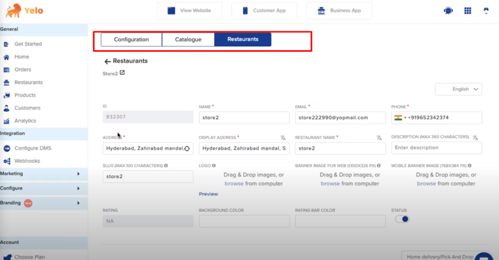Click the Customers sidebar icon
Image resolution: width=499 pixels, height=260 pixels.
(6, 108)
